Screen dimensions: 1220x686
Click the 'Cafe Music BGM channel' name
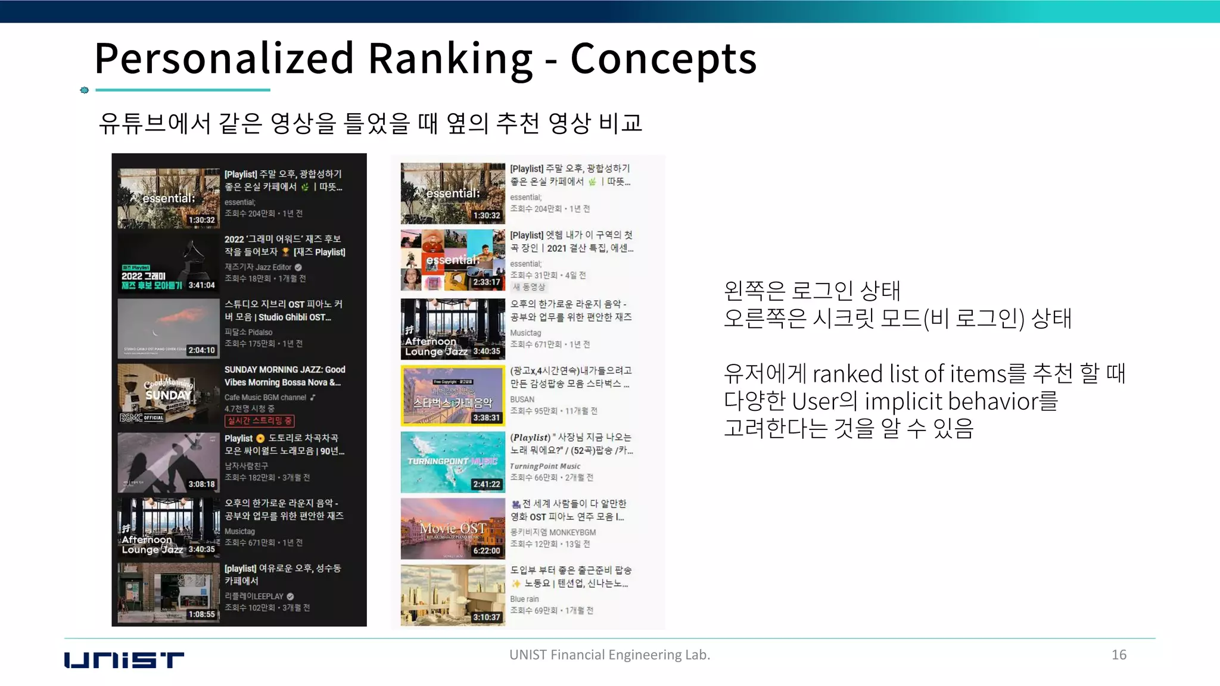(x=265, y=397)
